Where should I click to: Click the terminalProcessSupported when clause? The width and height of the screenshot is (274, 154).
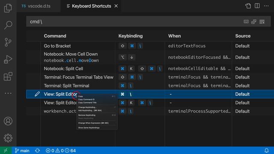click(199, 111)
